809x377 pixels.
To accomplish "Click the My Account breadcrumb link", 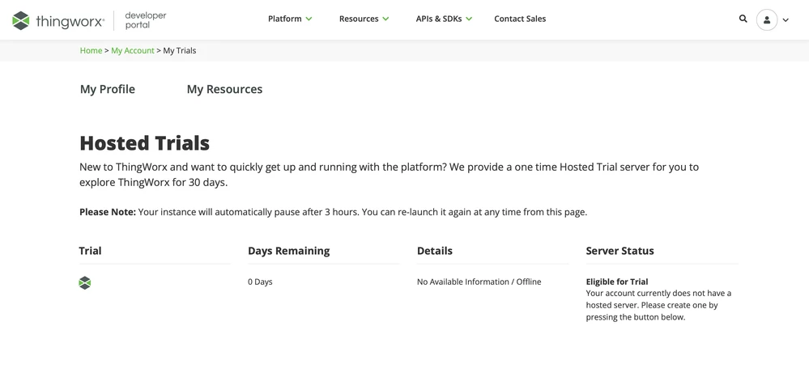I will [133, 50].
